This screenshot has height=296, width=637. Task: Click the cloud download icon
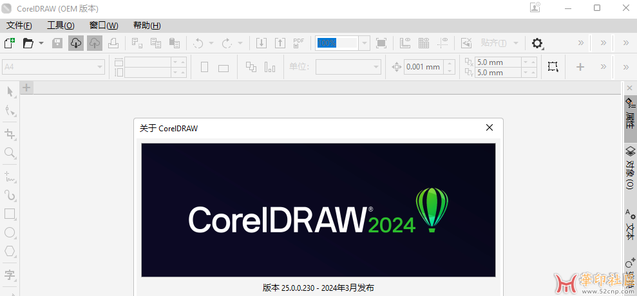click(x=76, y=43)
